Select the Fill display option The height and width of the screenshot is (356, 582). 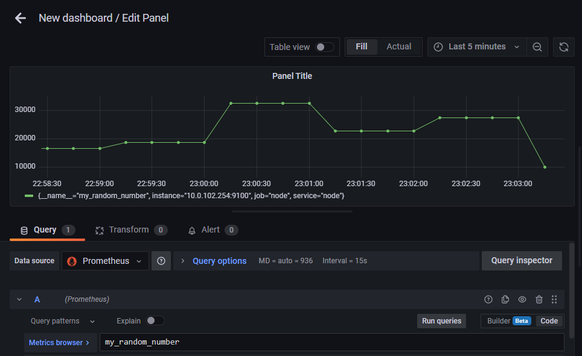click(362, 47)
